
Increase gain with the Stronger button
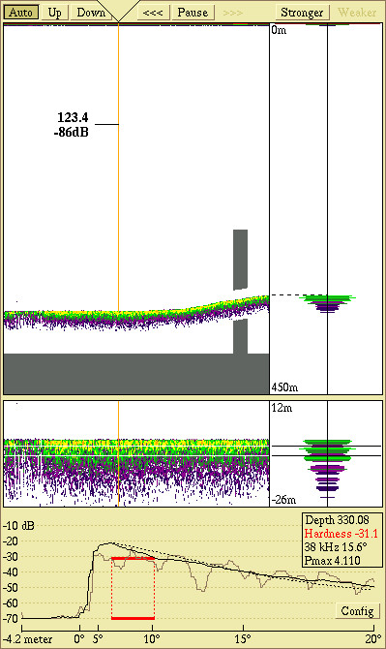[302, 13]
